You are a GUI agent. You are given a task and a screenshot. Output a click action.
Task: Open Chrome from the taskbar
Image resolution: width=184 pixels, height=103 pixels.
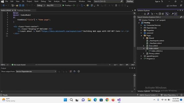[x=107, y=100]
